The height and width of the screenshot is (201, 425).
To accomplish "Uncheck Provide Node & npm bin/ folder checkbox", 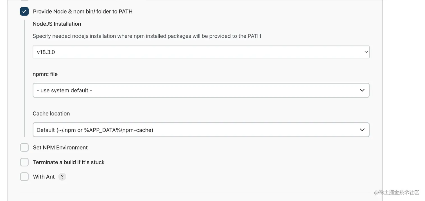I will [x=24, y=12].
